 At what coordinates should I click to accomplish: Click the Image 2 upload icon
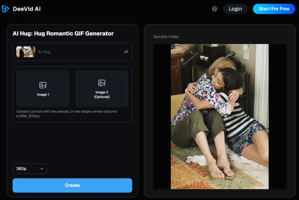click(102, 83)
